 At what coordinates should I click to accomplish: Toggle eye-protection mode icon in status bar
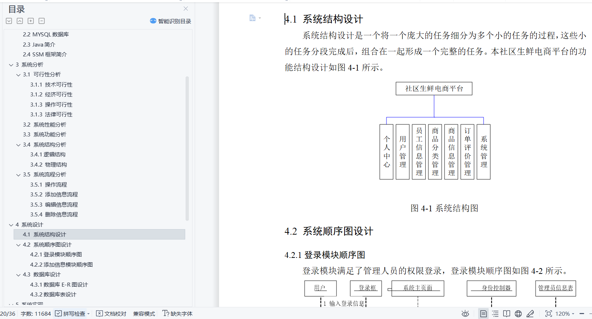point(465,314)
